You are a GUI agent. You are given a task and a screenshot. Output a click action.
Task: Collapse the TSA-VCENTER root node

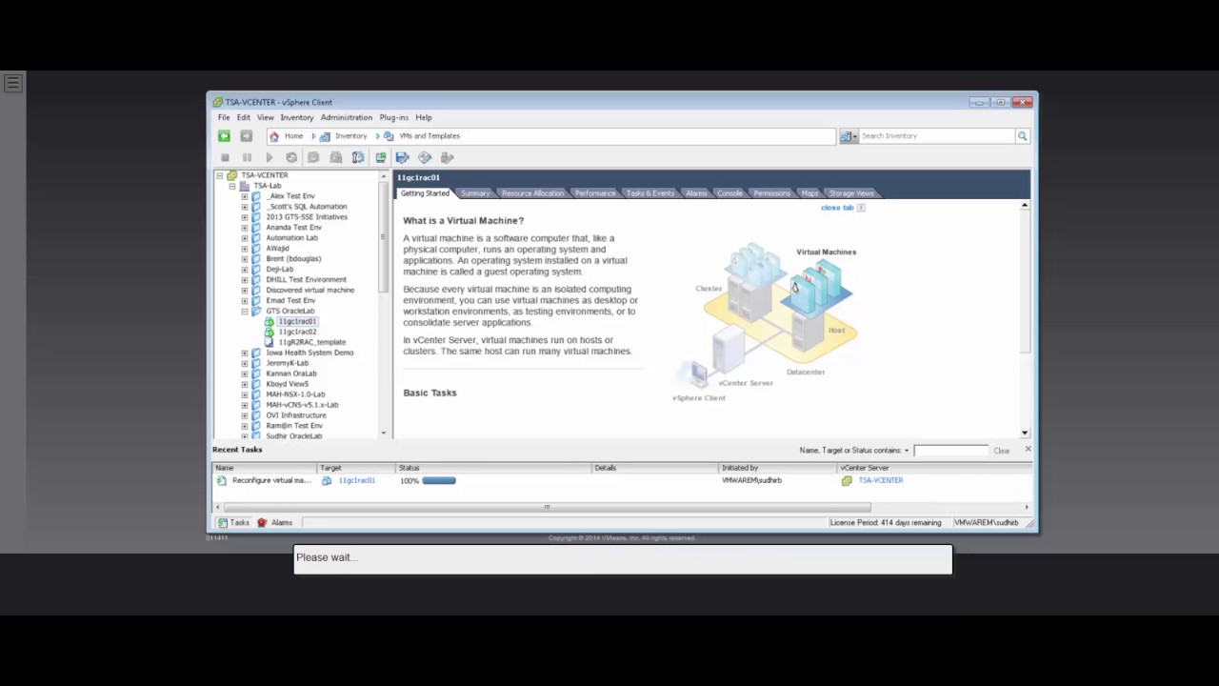219,175
